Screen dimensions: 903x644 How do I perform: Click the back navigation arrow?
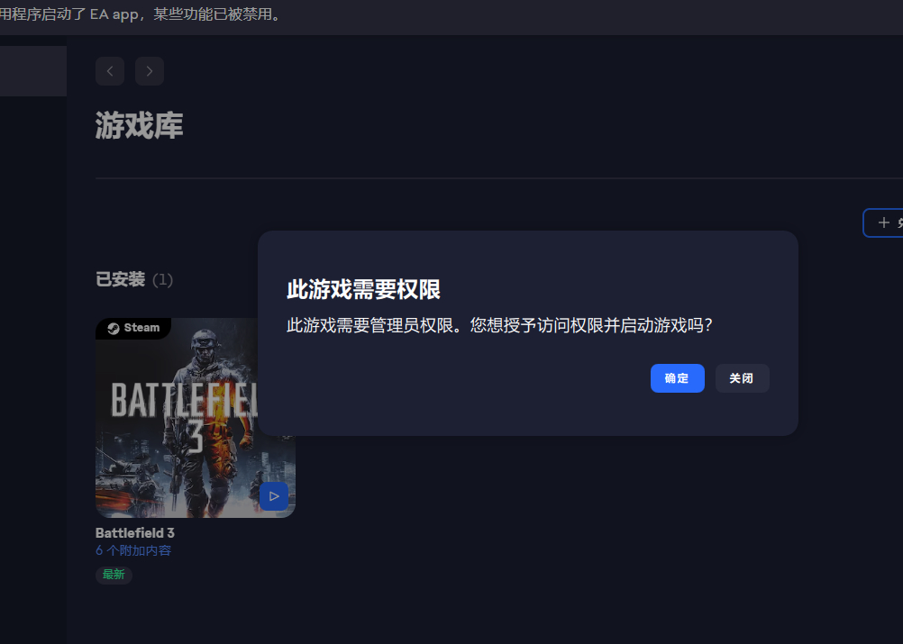[110, 71]
